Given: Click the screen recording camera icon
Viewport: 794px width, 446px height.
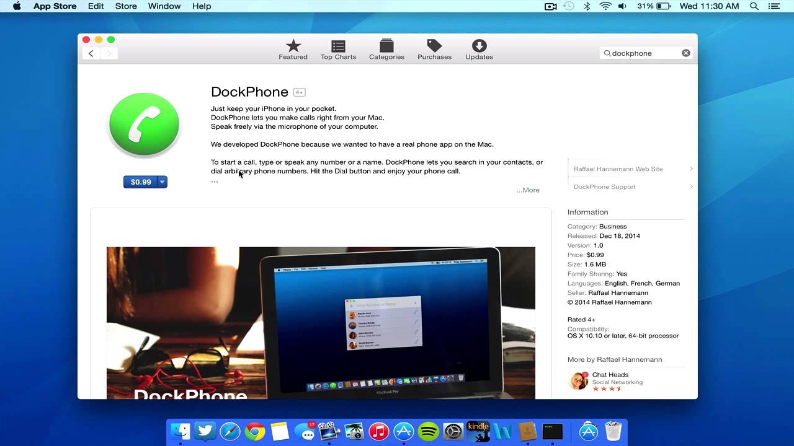Looking at the screenshot, I should tap(550, 6).
